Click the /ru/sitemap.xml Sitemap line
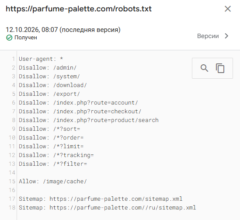Screen dimensions: 240x220 point(107,208)
